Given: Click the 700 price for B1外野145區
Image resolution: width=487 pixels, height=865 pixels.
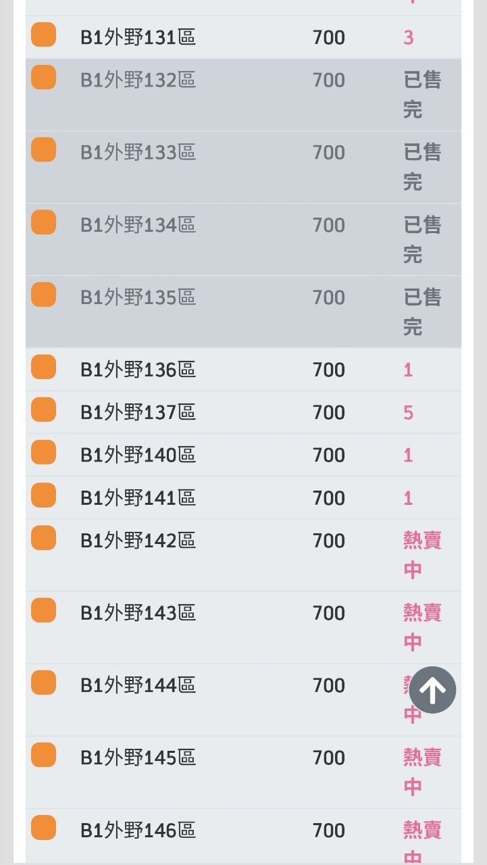Looking at the screenshot, I should coord(329,758).
